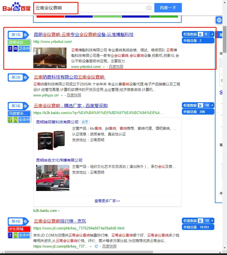This screenshot has width=227, height=255.
Task: Click the Baidu logo
Action: click(17, 7)
